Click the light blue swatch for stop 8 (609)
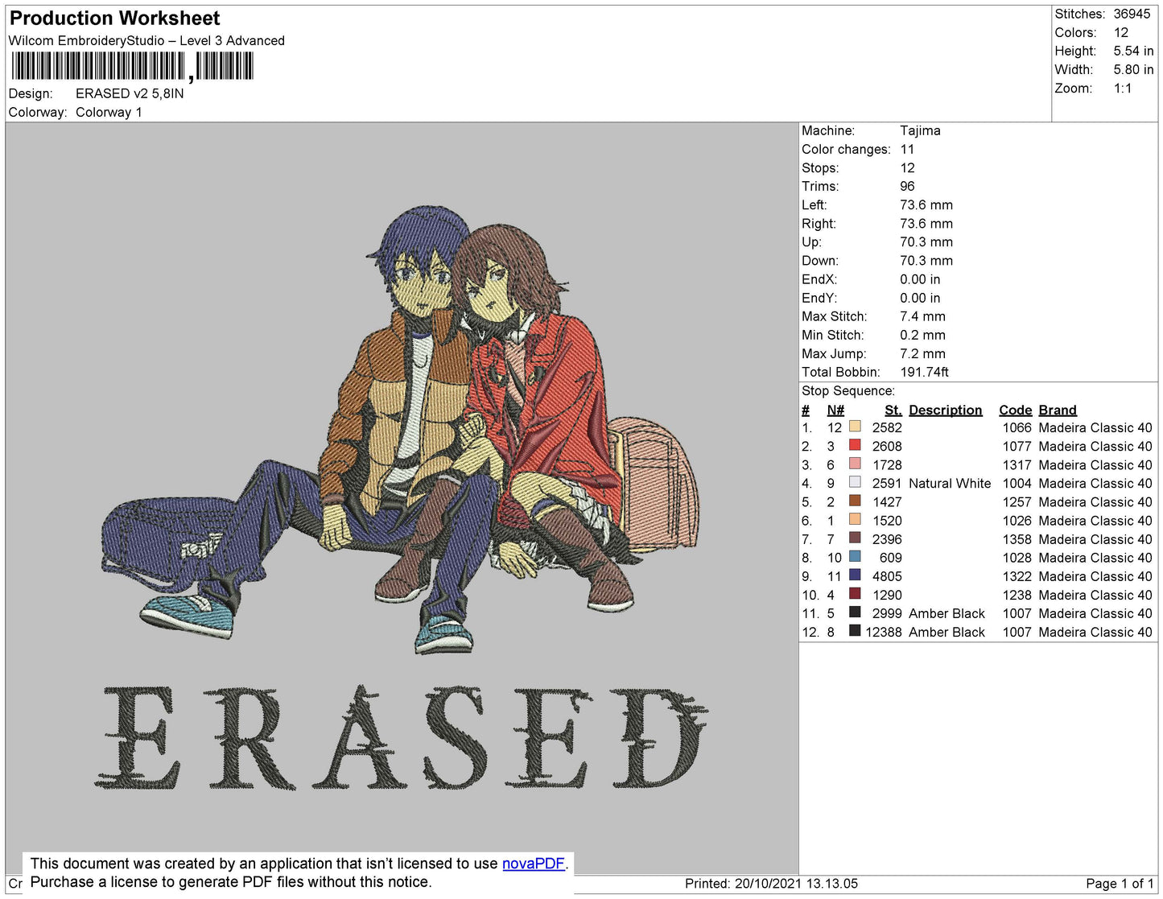1163x899 pixels. [855, 556]
